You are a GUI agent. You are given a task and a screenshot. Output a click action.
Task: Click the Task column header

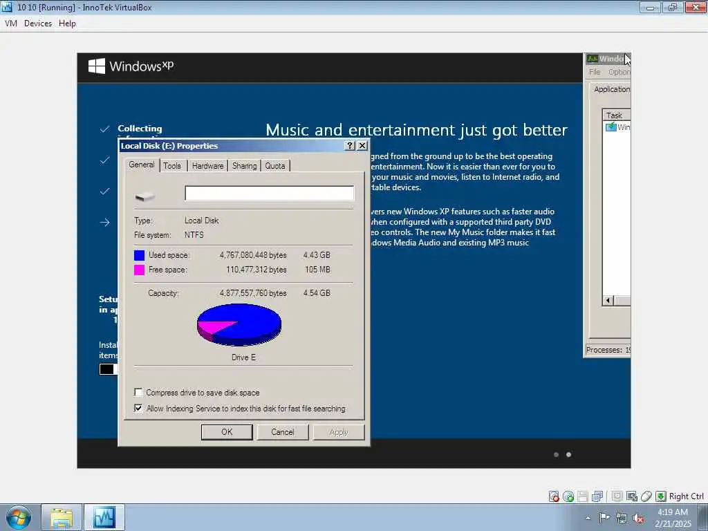(x=617, y=115)
